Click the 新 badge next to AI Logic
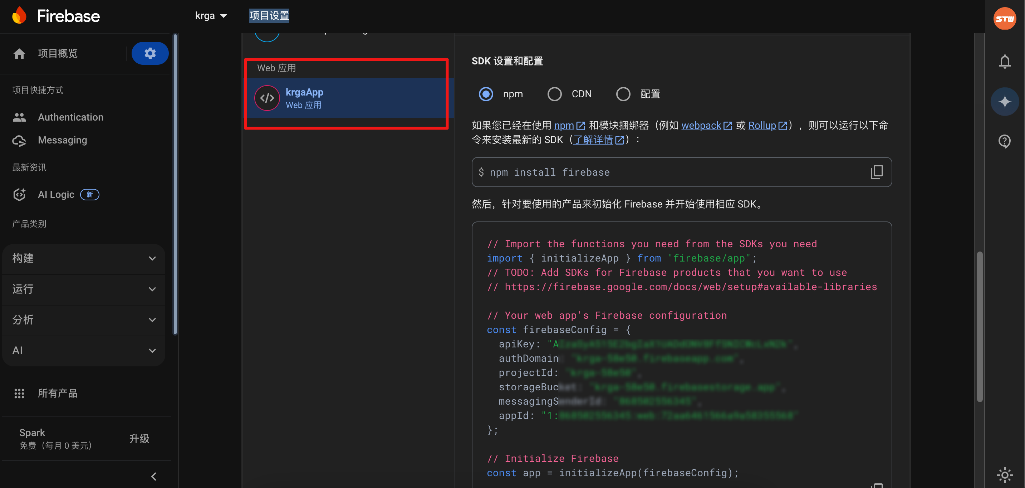The height and width of the screenshot is (488, 1025). coord(90,194)
